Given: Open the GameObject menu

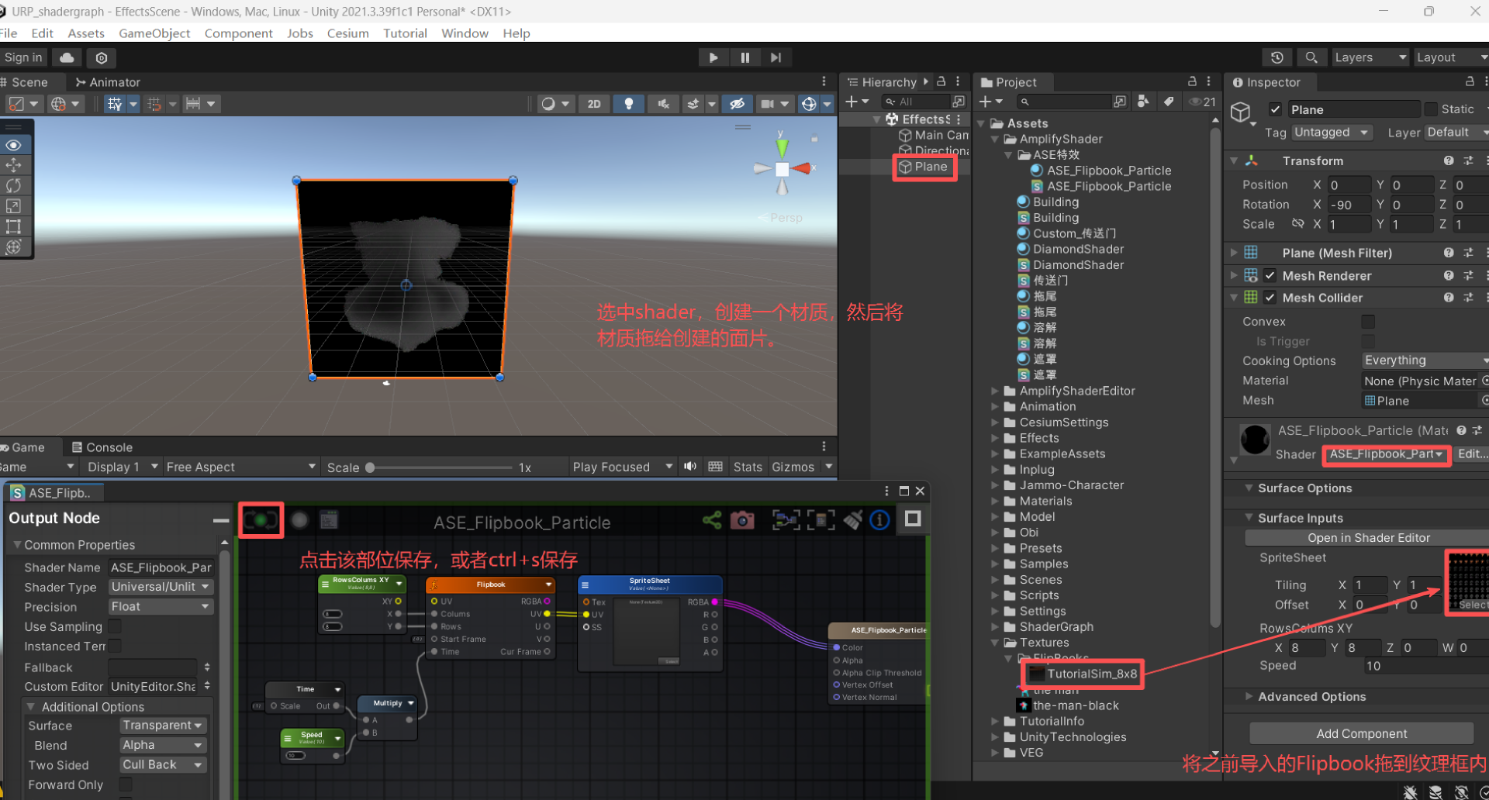Looking at the screenshot, I should [154, 33].
